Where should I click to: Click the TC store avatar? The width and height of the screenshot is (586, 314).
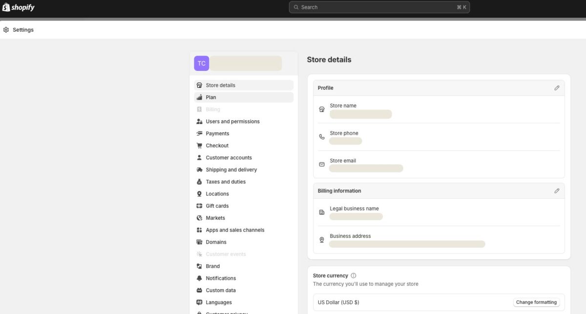(201, 63)
